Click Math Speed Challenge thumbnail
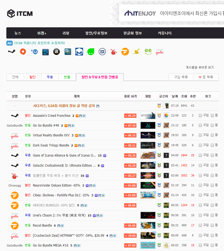 (148, 245)
